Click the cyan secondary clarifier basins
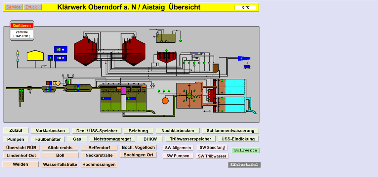 coord(235,96)
